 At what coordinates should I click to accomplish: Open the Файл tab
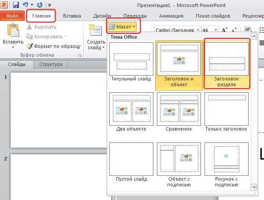[x=12, y=16]
